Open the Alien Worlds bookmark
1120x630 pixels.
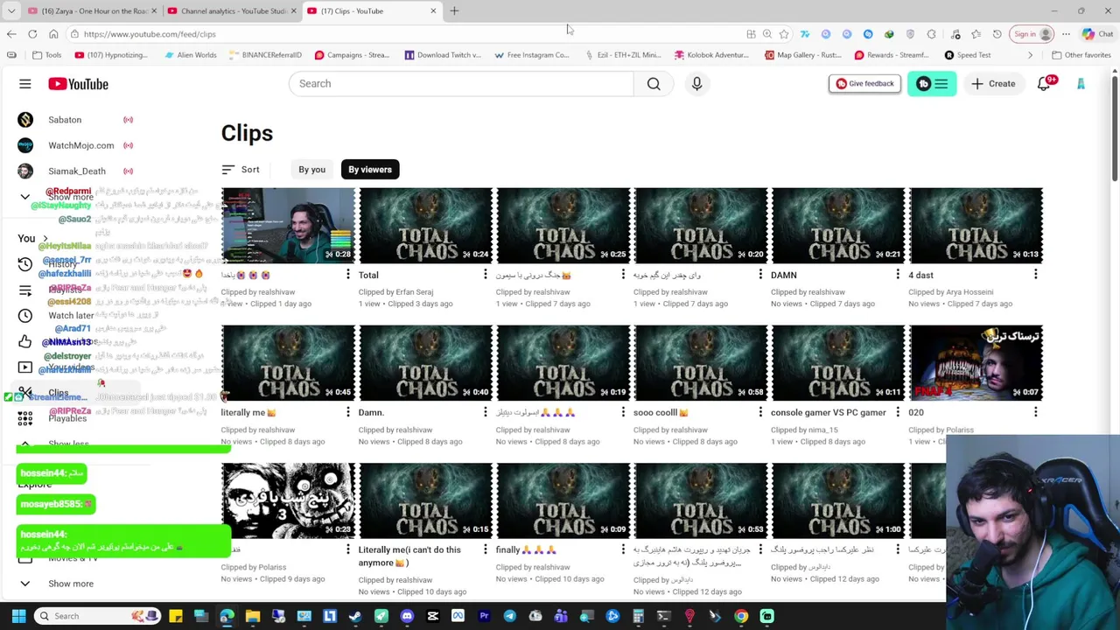190,55
